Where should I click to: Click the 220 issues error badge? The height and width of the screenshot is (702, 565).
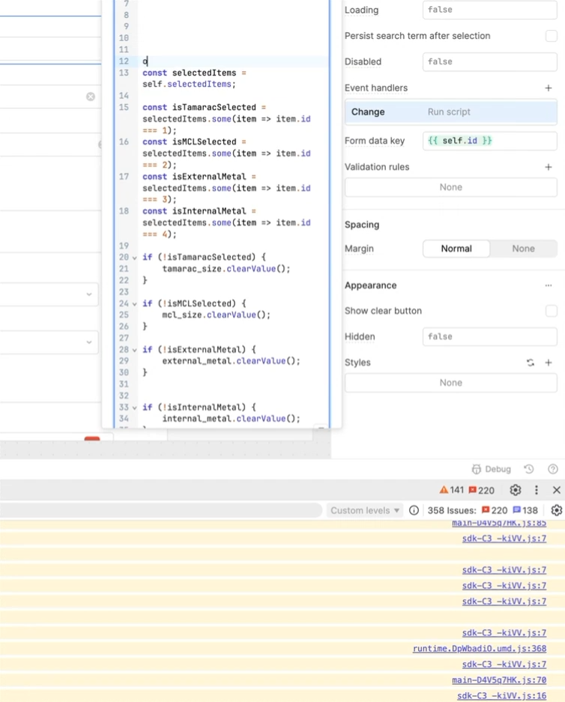495,510
